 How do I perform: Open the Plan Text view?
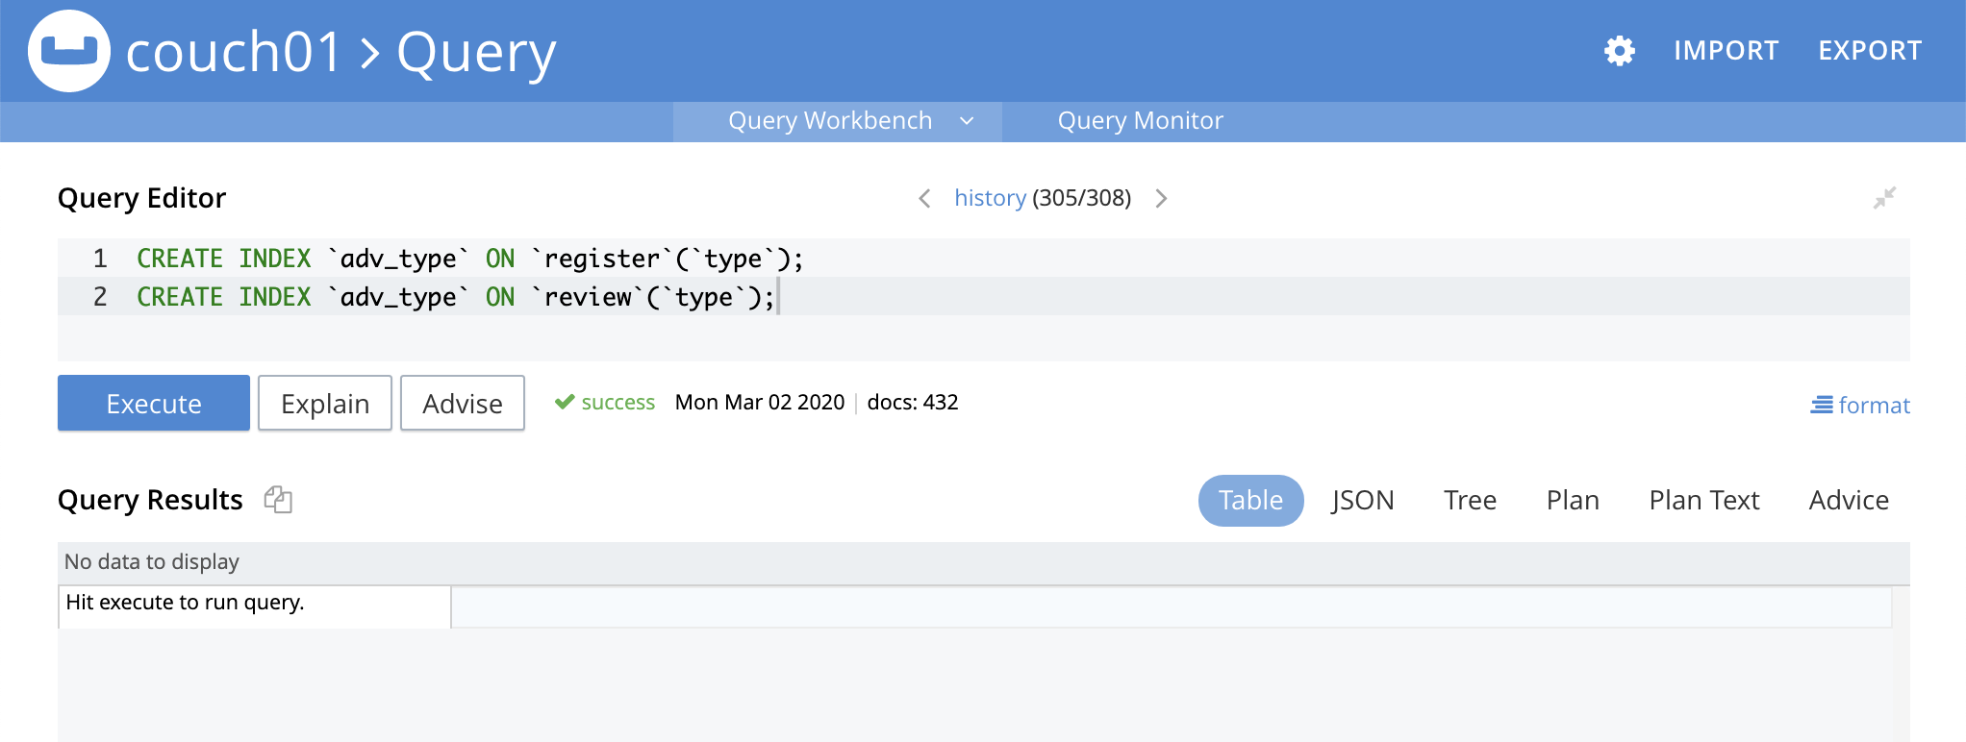(x=1704, y=501)
